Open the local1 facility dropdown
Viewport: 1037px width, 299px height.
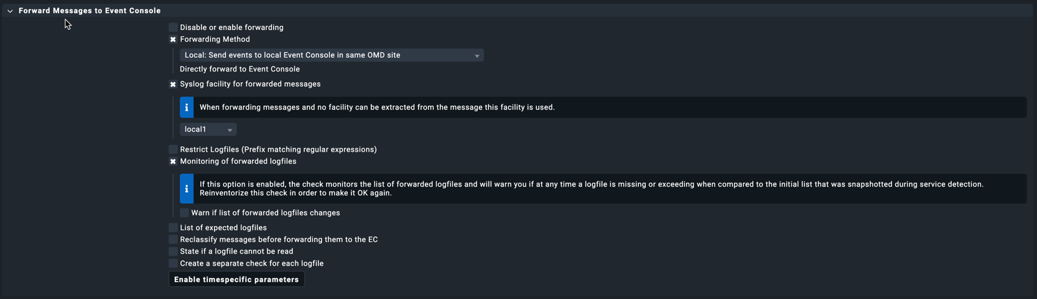click(x=208, y=129)
